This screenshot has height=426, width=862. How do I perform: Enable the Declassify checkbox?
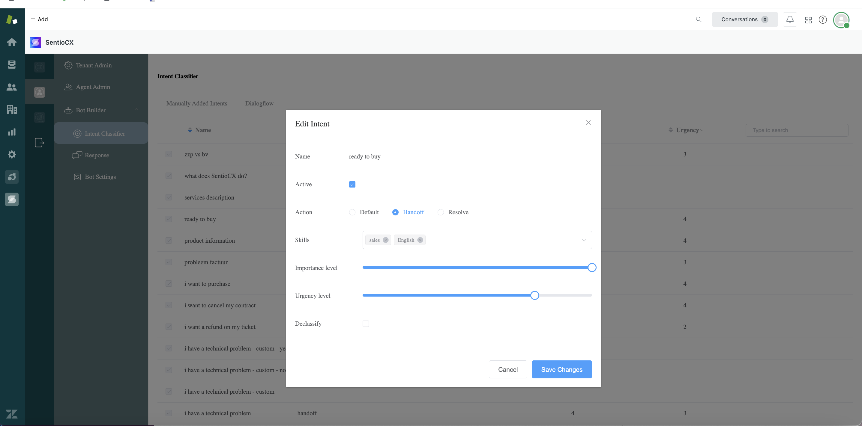tap(366, 324)
